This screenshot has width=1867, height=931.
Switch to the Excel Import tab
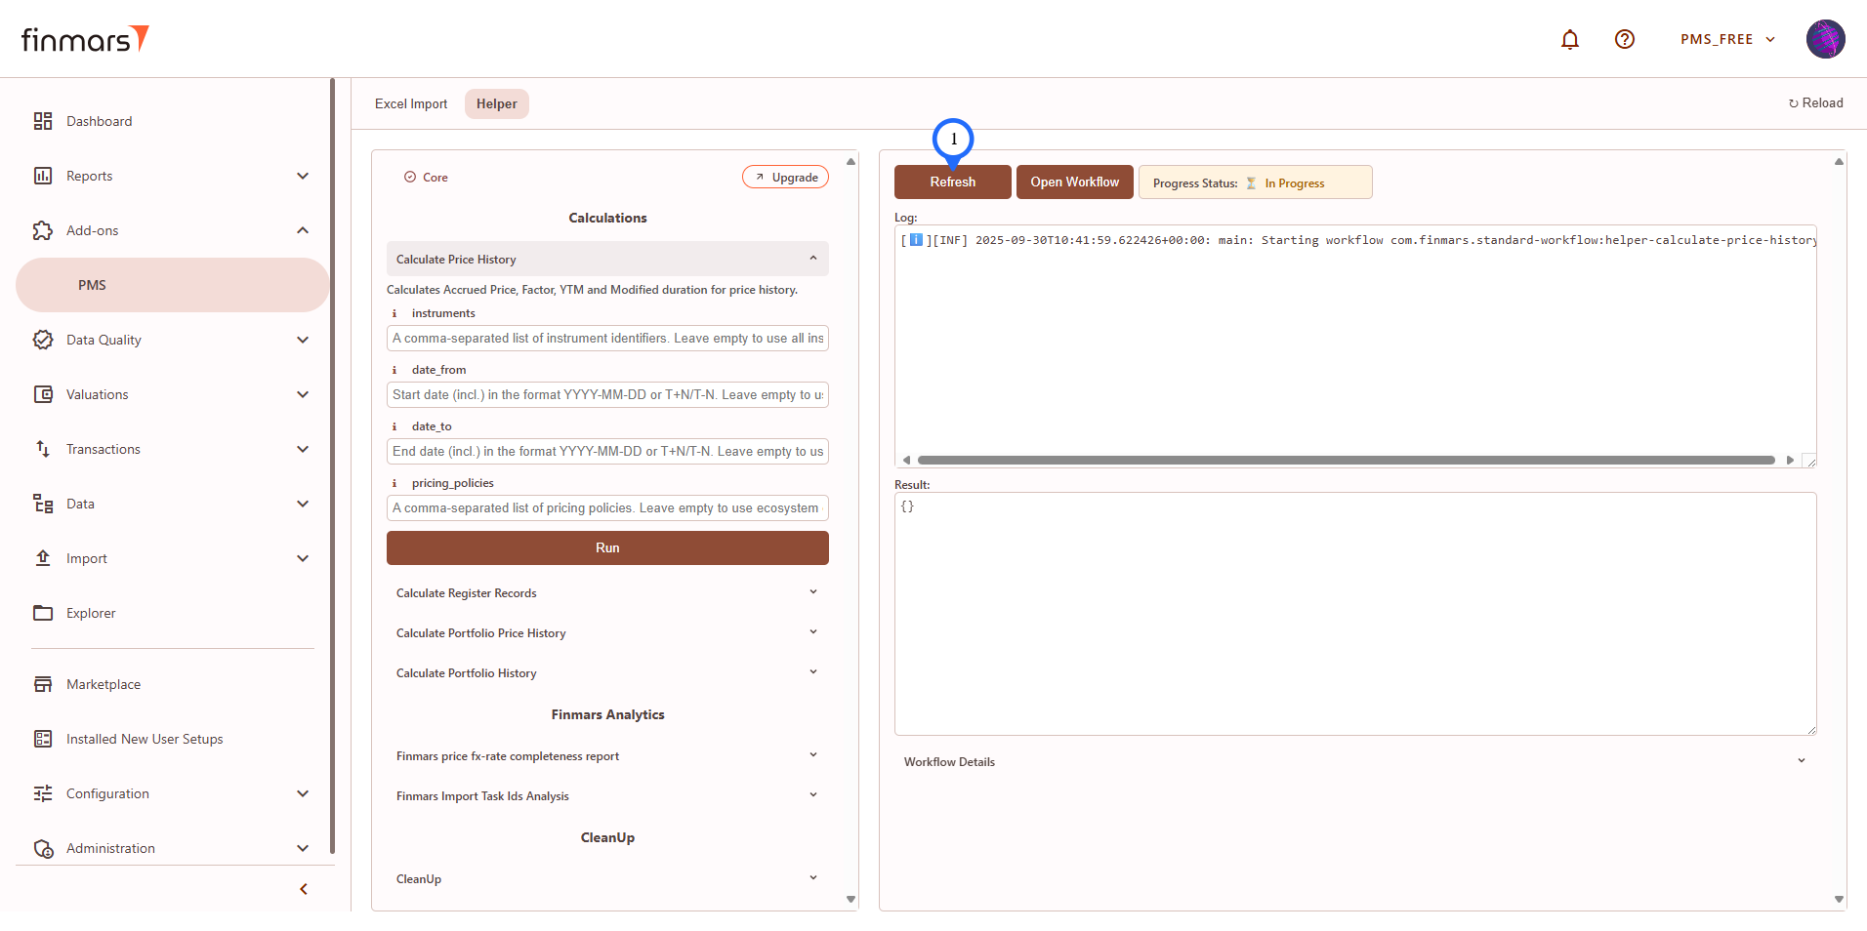[411, 103]
